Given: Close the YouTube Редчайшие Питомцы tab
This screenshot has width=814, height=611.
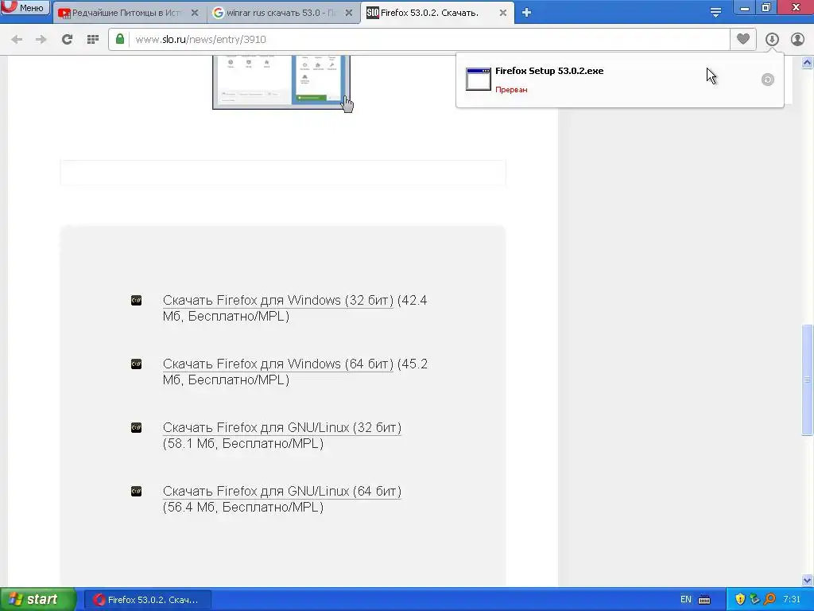Looking at the screenshot, I should (x=195, y=13).
